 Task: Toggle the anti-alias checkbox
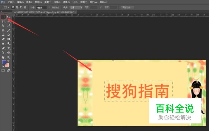50,8
